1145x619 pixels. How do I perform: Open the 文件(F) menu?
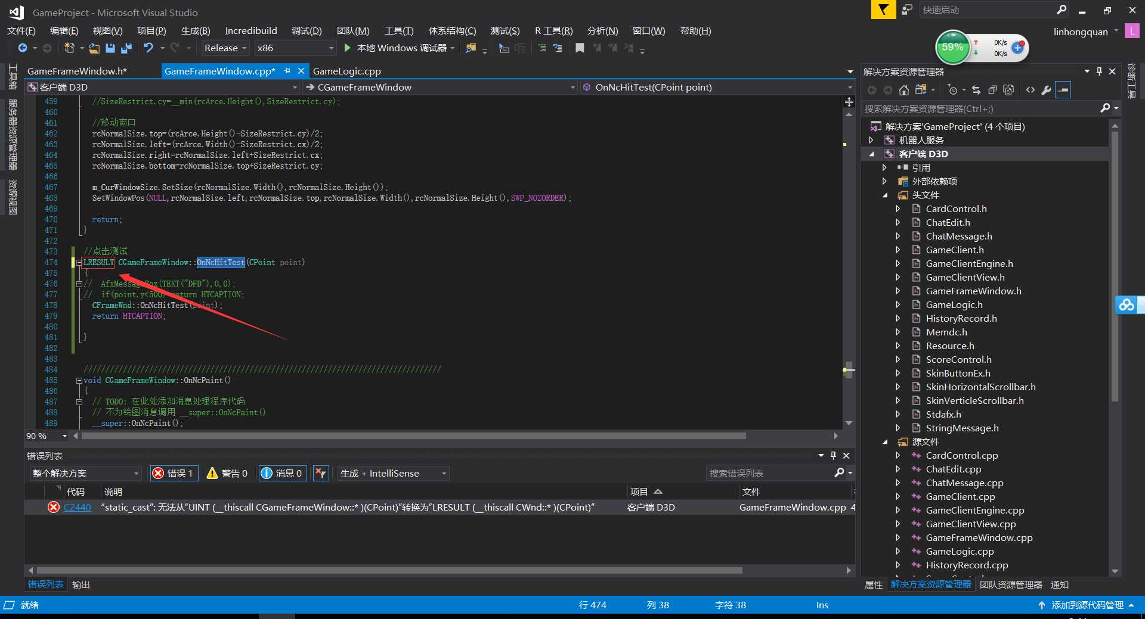coord(21,30)
